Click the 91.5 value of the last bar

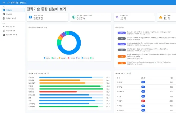click(x=108, y=107)
